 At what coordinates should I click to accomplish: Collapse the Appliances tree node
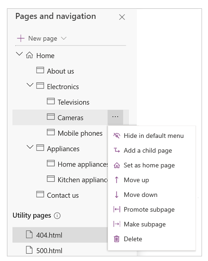(x=30, y=147)
